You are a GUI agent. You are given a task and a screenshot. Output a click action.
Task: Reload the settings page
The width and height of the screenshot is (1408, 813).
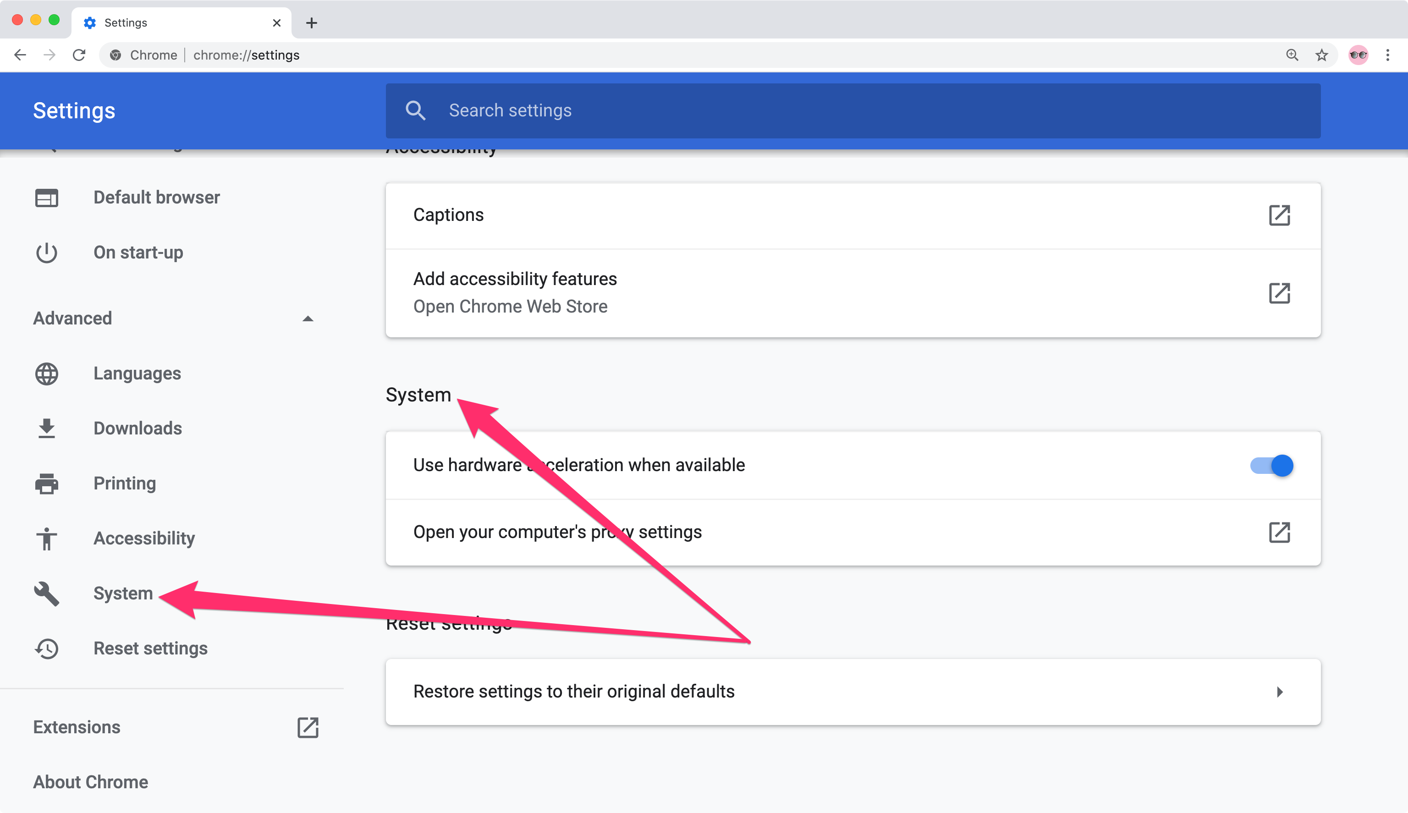pyautogui.click(x=79, y=55)
